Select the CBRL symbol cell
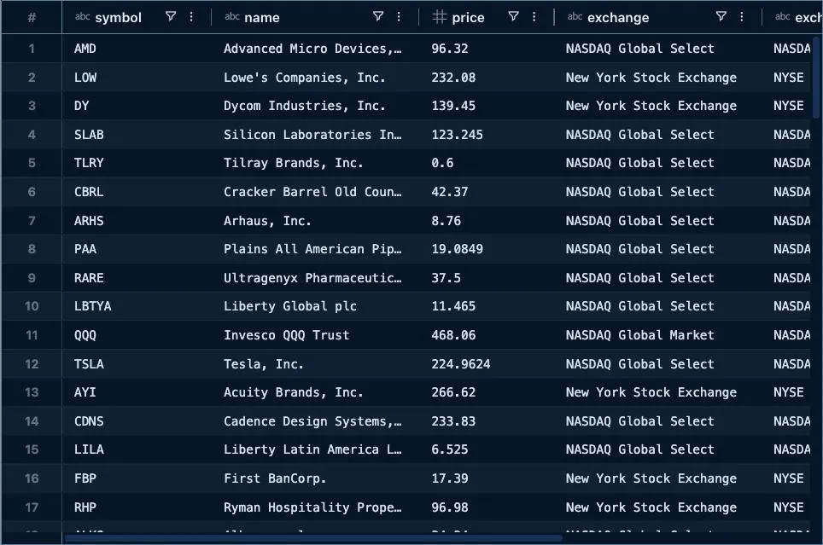The width and height of the screenshot is (823, 545). click(137, 191)
